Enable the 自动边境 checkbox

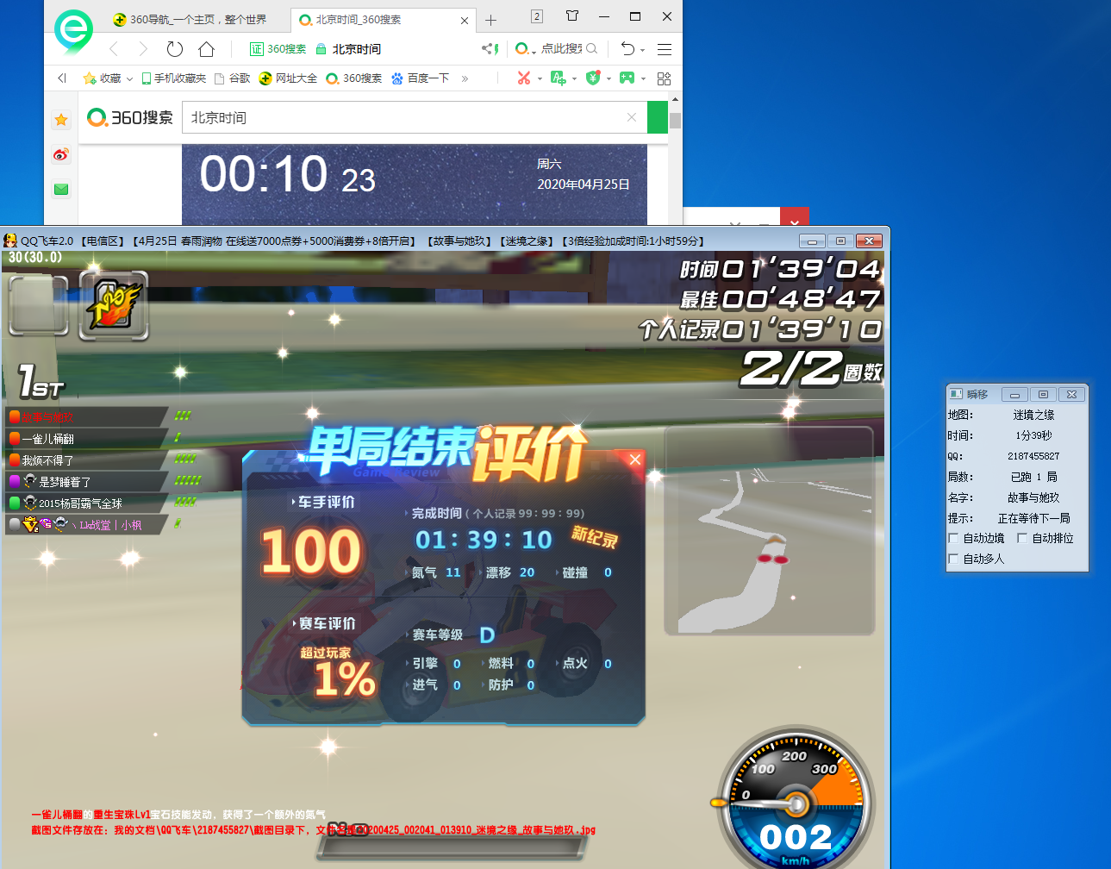953,538
